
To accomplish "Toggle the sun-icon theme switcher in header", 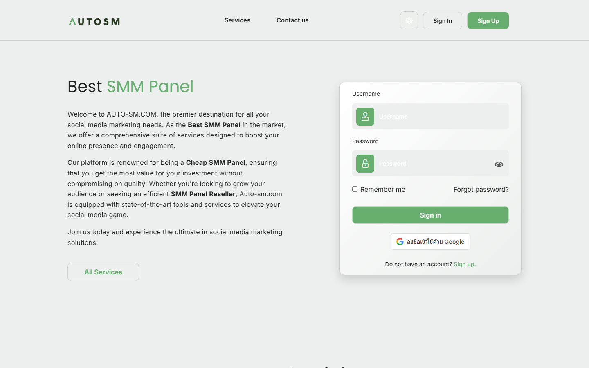I will (x=409, y=20).
